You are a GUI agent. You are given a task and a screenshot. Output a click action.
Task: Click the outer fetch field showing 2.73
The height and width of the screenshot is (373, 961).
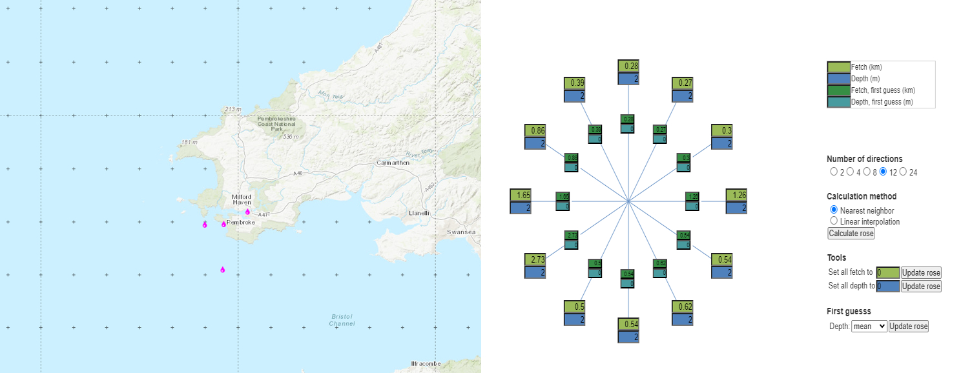tap(537, 259)
